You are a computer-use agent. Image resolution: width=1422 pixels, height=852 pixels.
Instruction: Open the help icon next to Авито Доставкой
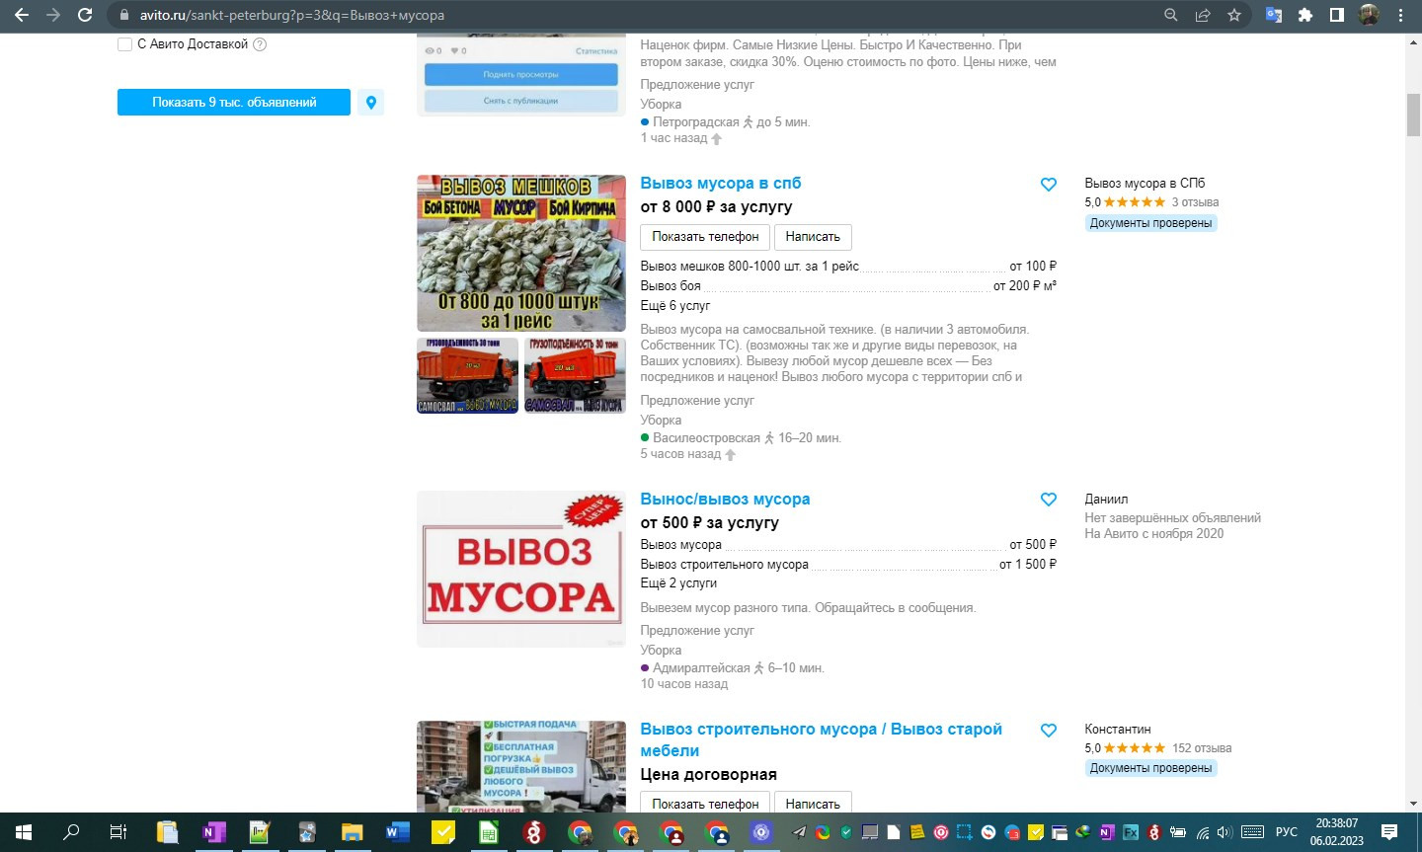pyautogui.click(x=260, y=44)
